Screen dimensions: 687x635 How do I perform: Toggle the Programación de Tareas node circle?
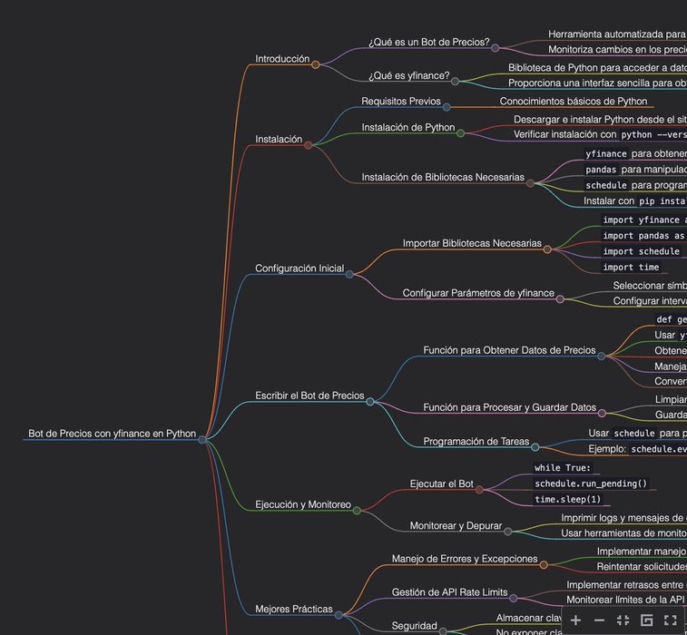535,447
